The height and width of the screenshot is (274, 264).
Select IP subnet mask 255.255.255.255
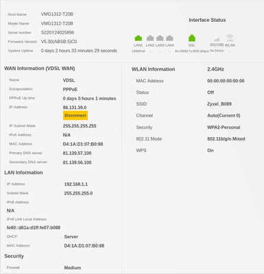coord(80,126)
